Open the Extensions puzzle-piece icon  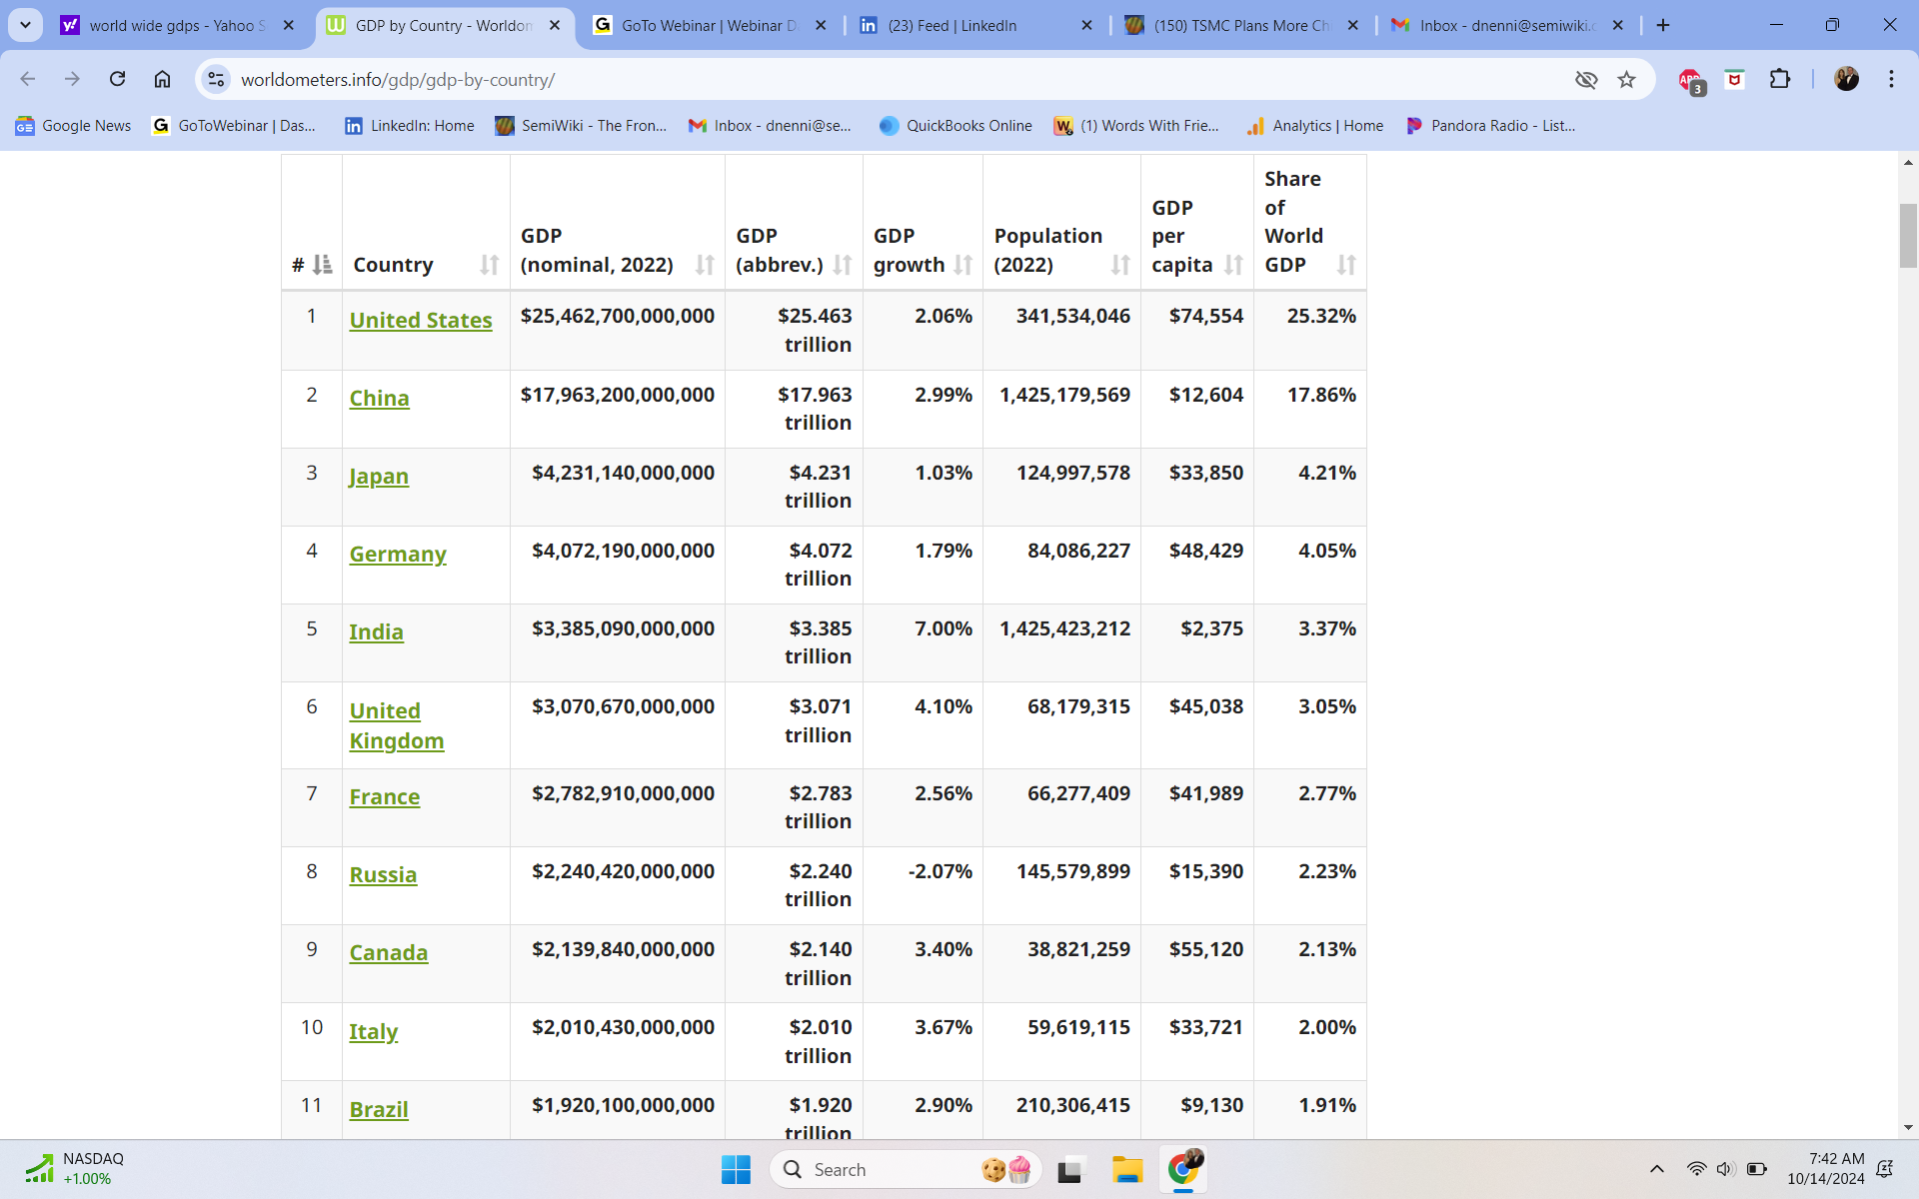pos(1779,79)
